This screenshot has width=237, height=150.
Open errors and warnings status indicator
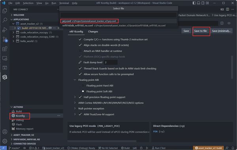[34, 148]
